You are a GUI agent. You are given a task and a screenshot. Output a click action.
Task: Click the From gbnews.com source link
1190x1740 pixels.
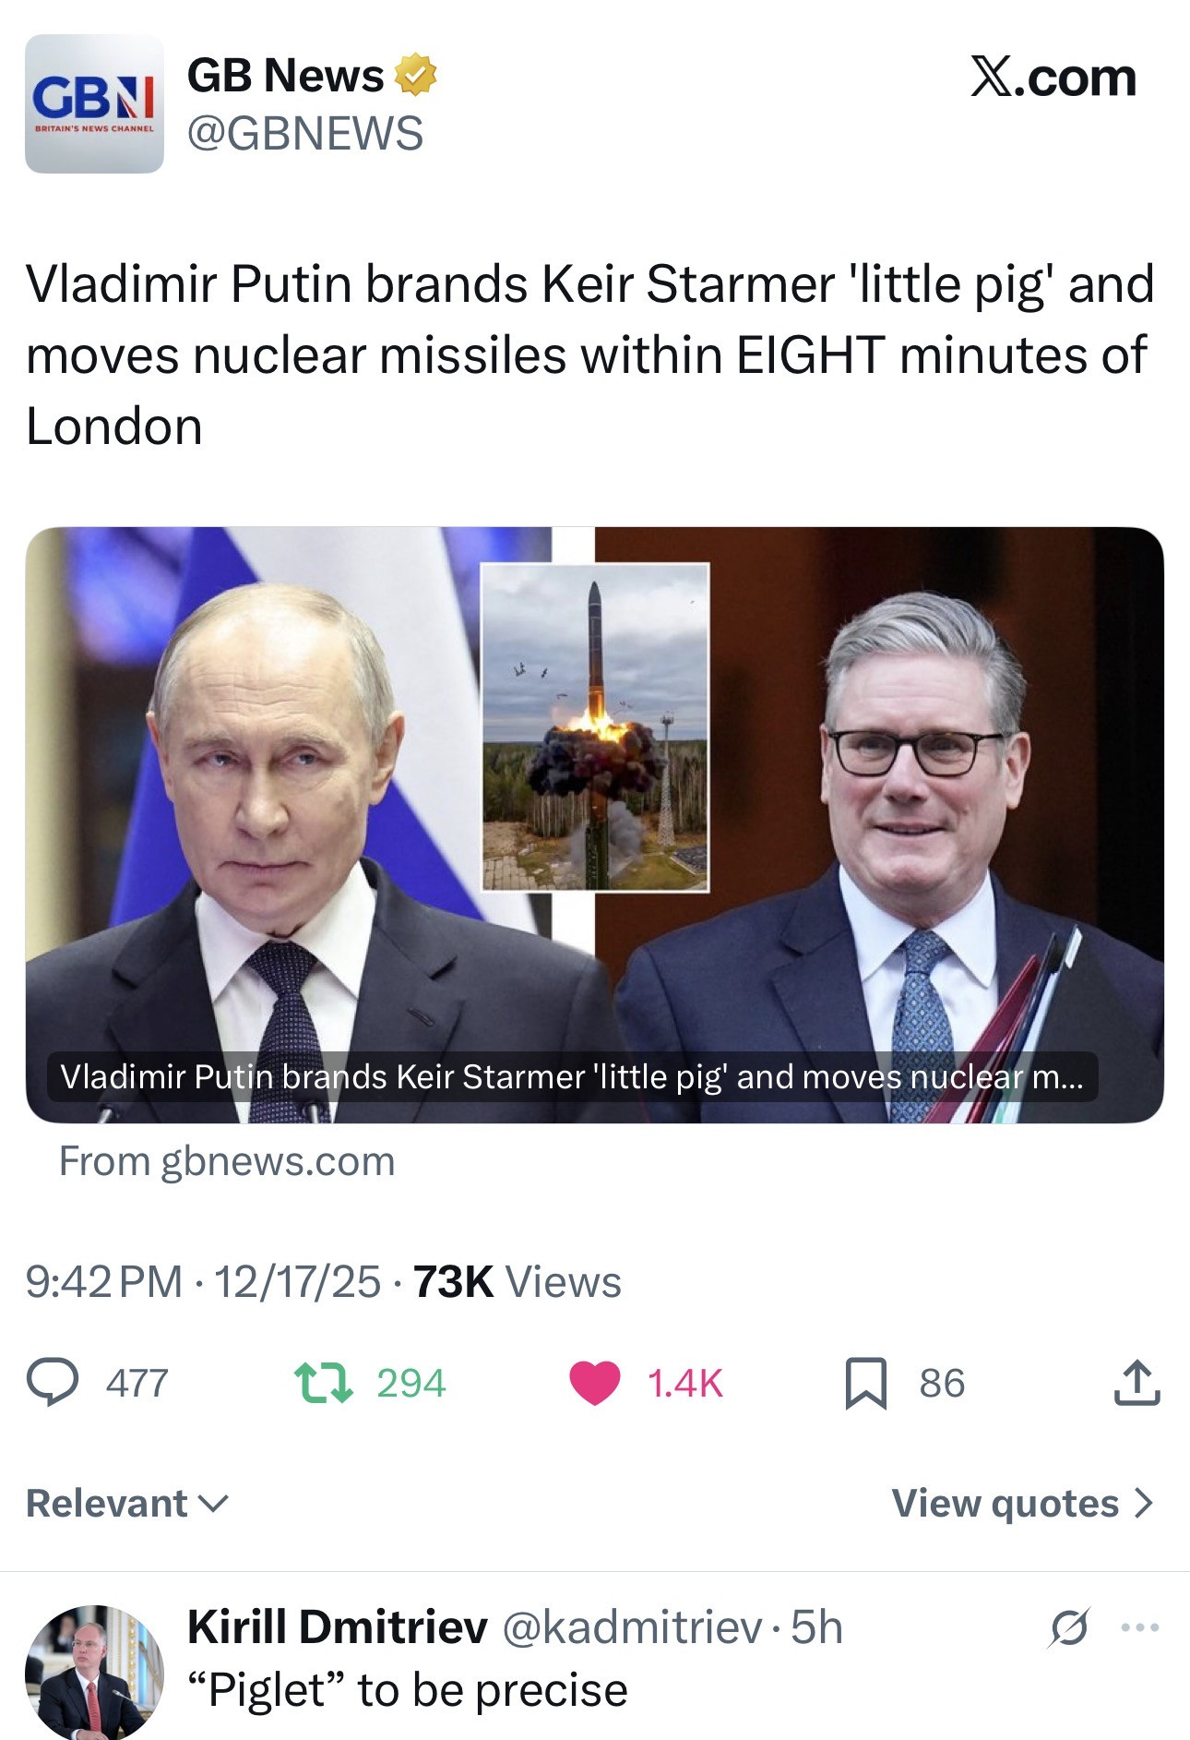[227, 1161]
